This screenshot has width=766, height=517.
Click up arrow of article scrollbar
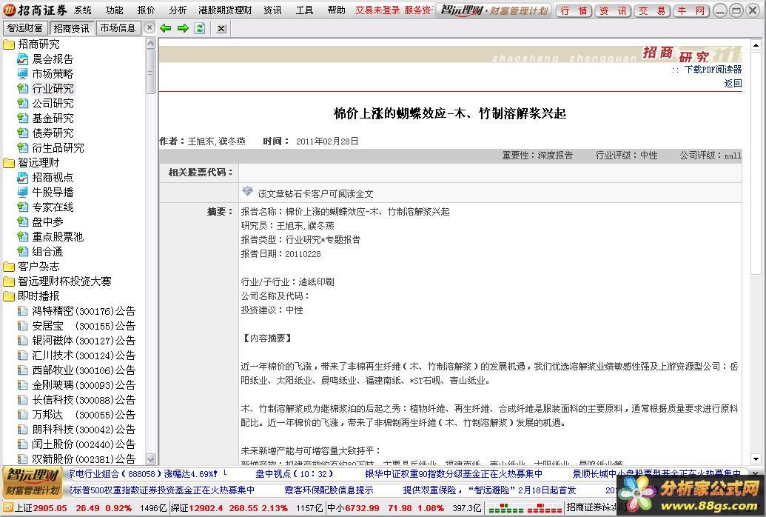tap(756, 45)
